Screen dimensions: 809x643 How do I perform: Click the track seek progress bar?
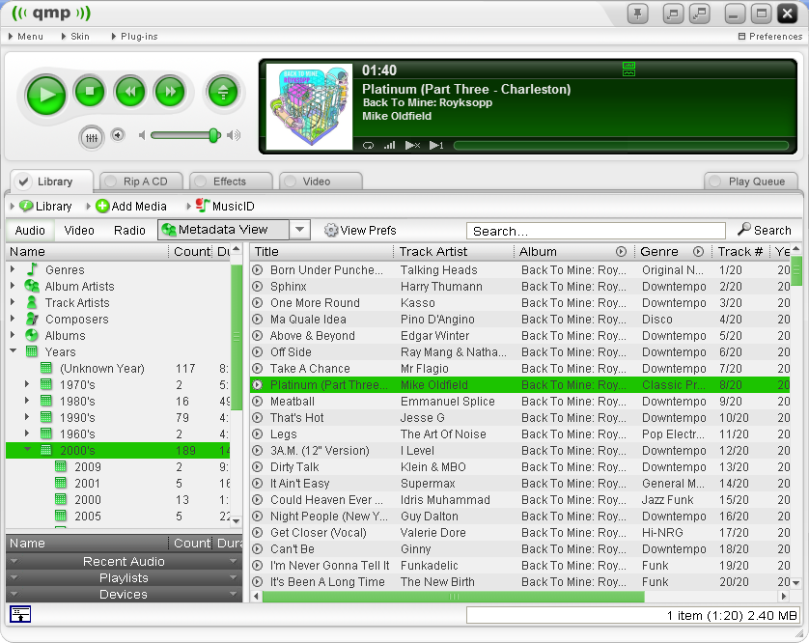click(621, 146)
